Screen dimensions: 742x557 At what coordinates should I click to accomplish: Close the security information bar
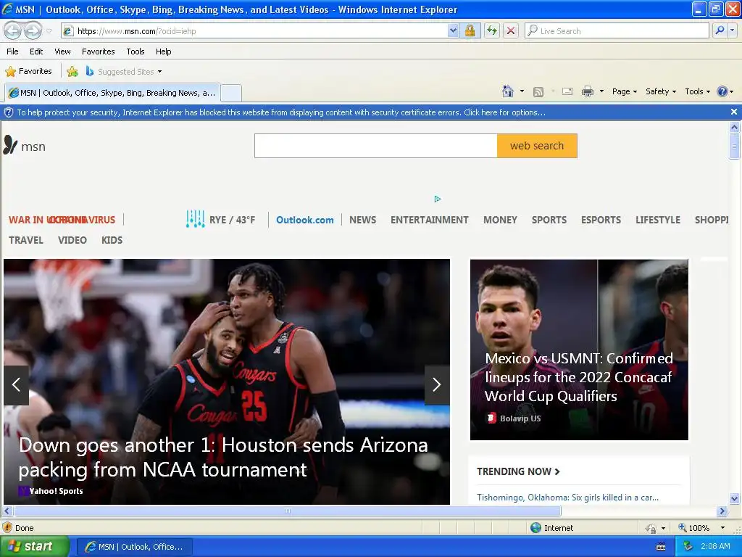point(734,112)
